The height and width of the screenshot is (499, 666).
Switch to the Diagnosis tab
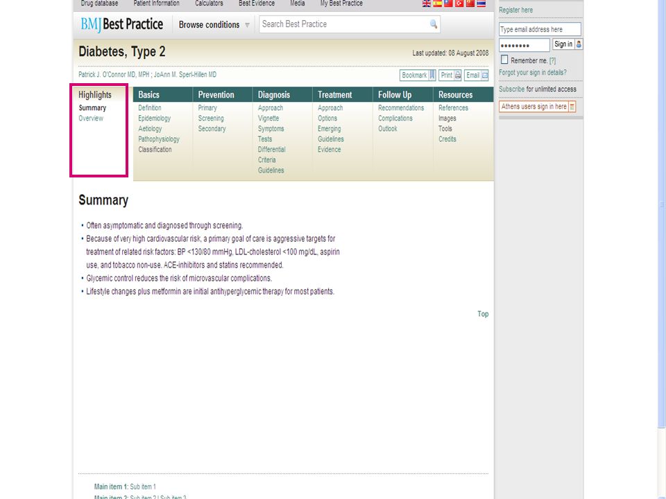pyautogui.click(x=282, y=95)
